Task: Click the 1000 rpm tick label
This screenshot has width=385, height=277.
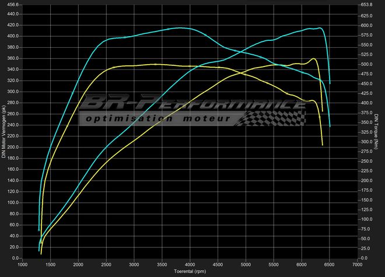Action: (22, 265)
